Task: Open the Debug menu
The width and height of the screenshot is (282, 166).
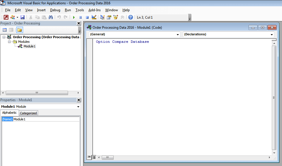Action: 55,10
